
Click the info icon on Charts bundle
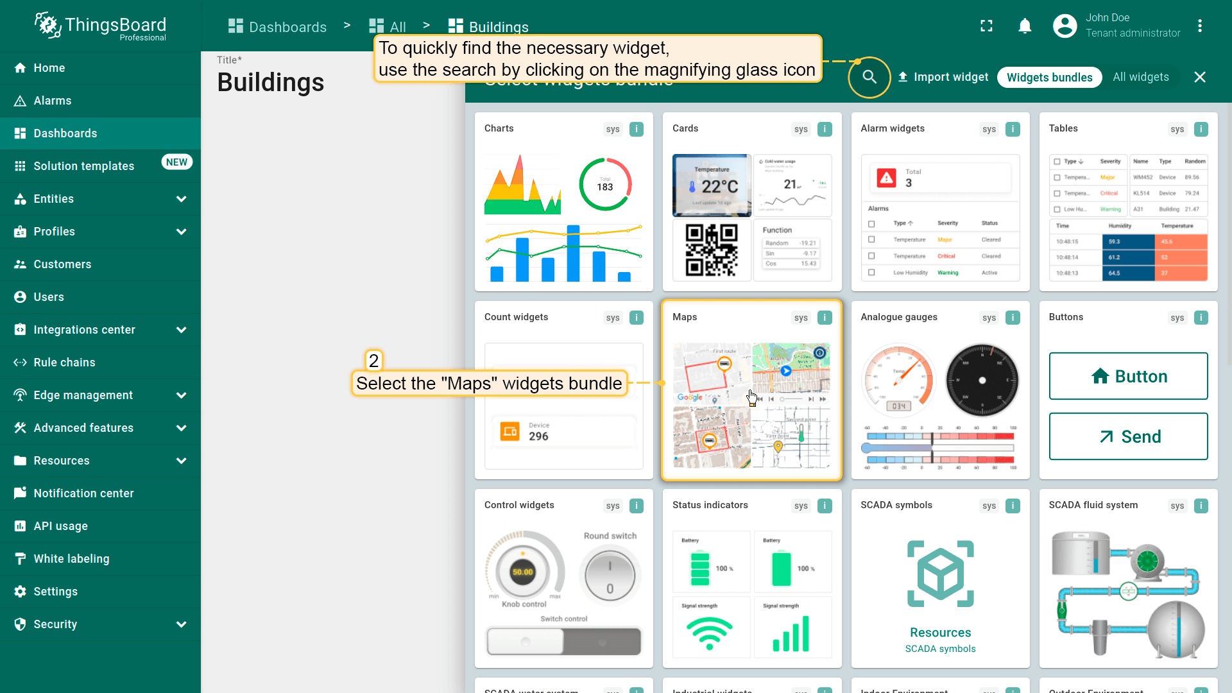pyautogui.click(x=637, y=129)
